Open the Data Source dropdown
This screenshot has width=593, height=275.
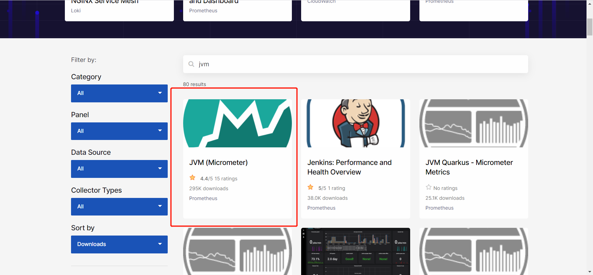119,169
